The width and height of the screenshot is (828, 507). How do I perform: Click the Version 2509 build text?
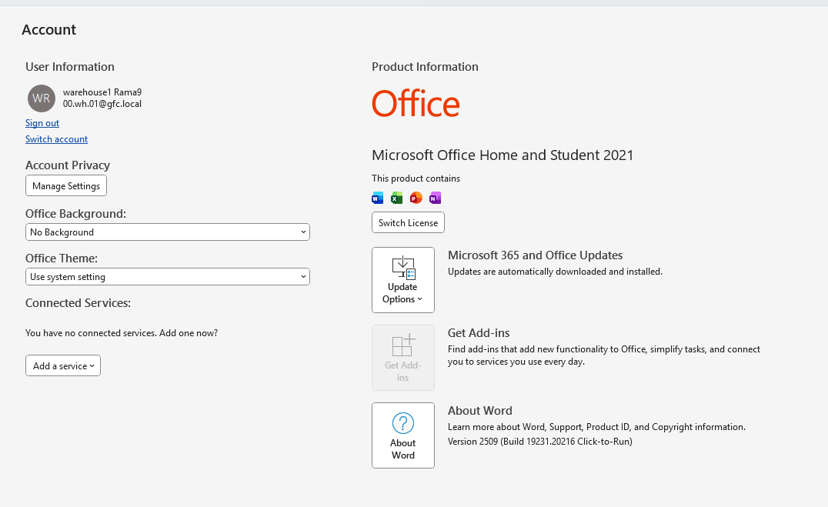539,442
